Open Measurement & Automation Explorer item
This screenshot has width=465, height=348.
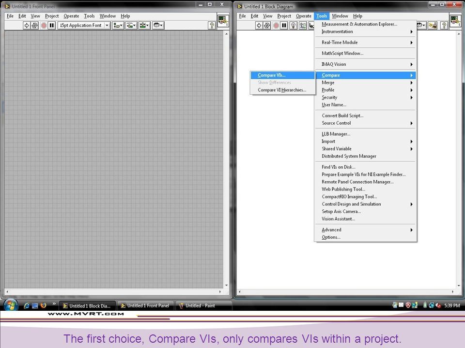pyautogui.click(x=365, y=24)
